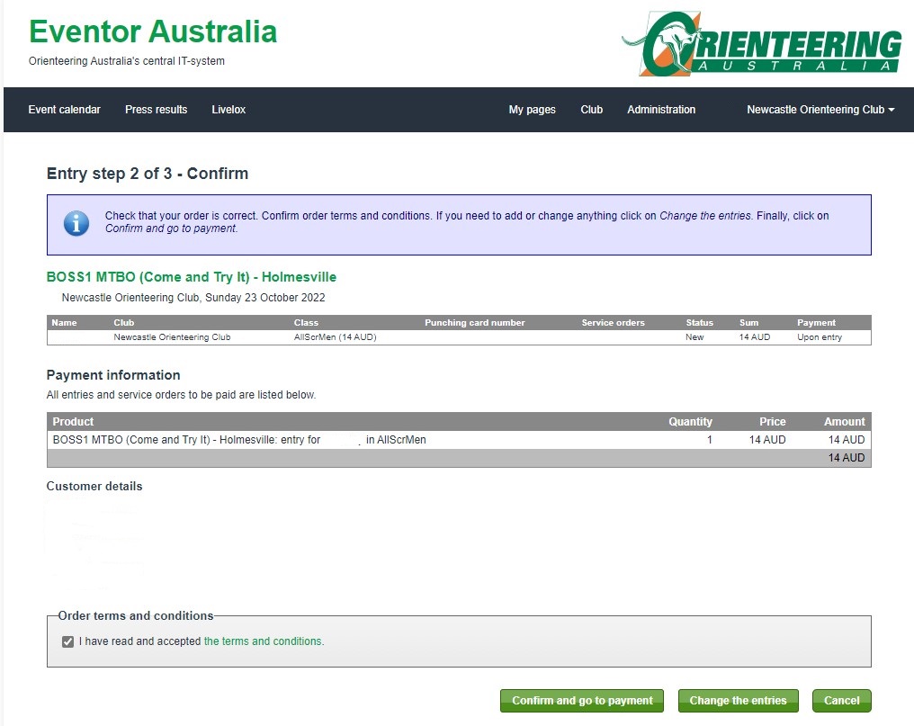
Task: Click the Product column header
Action: pos(73,421)
